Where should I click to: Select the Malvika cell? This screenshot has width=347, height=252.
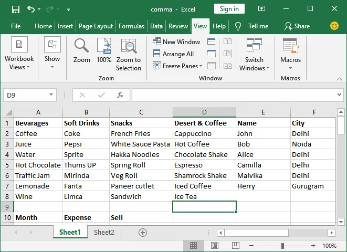point(263,175)
